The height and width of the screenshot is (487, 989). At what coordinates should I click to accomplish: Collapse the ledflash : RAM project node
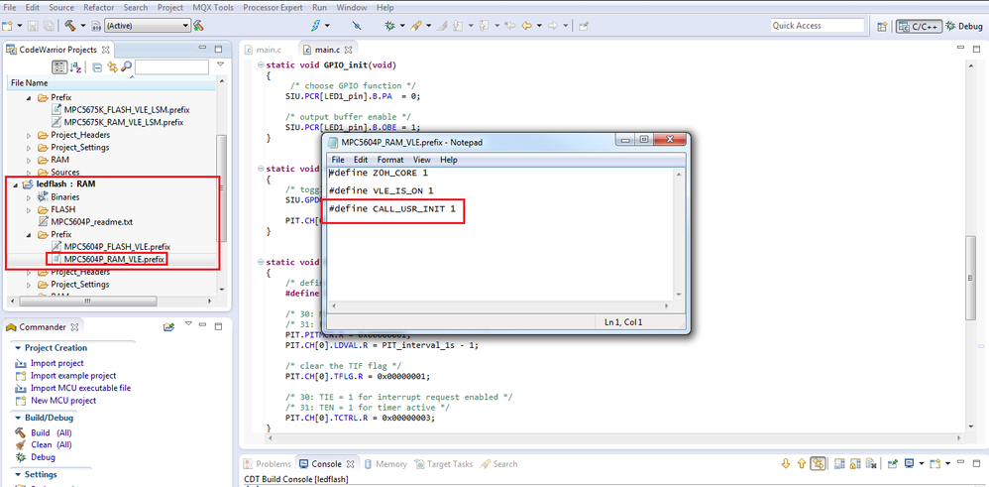[15, 184]
